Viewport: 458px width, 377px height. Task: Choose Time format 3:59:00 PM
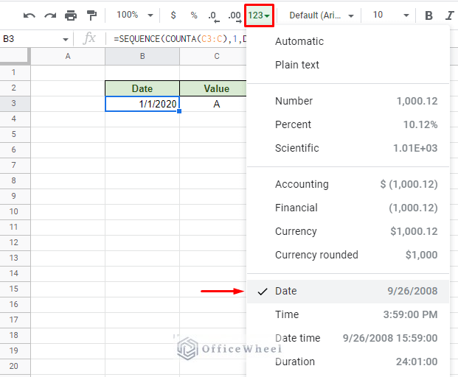pyautogui.click(x=348, y=314)
